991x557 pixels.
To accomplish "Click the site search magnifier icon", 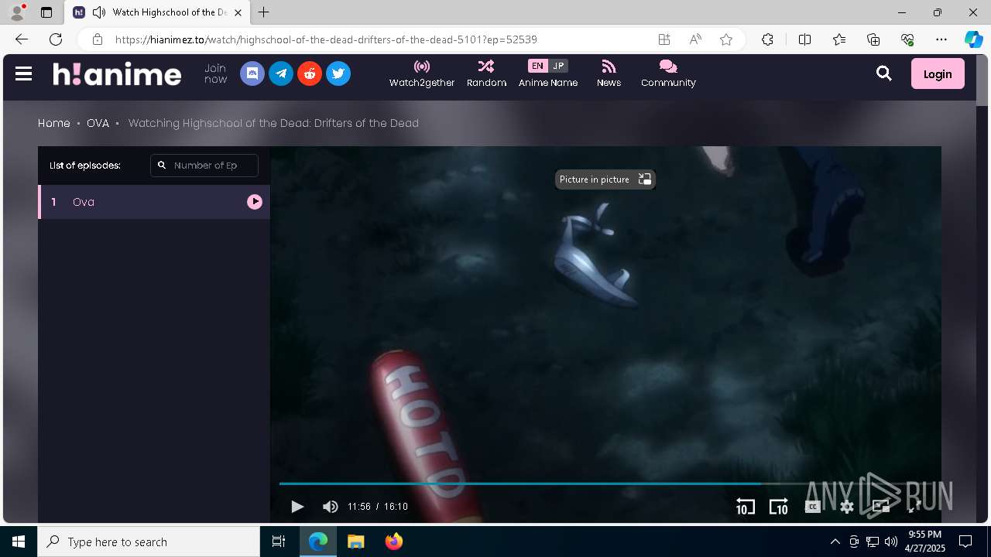I will (x=884, y=73).
